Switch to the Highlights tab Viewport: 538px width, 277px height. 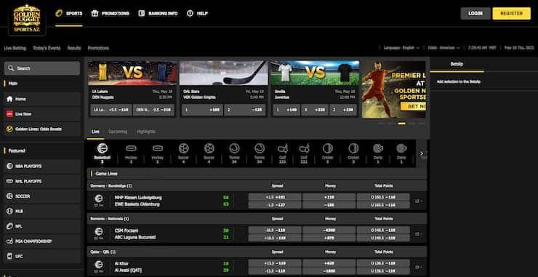[x=146, y=132]
